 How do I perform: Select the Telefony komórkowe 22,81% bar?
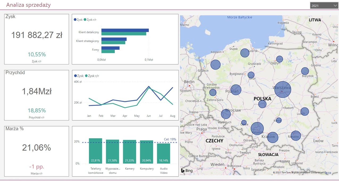point(95,151)
